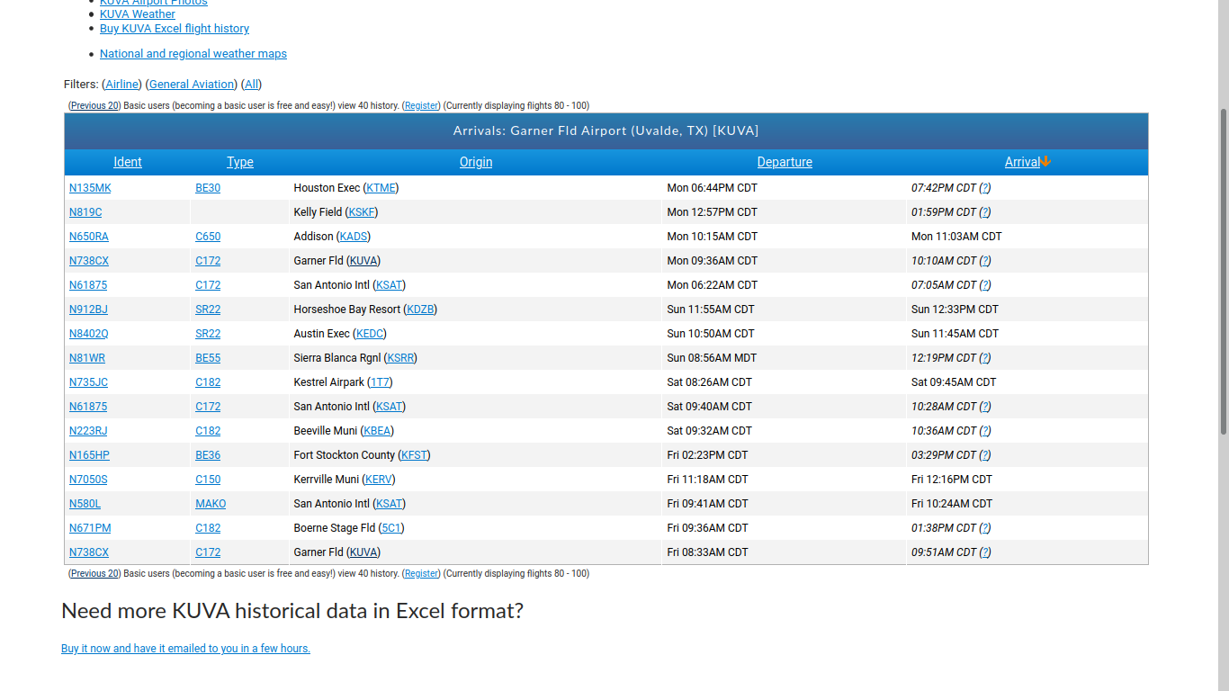The height and width of the screenshot is (691, 1229).
Task: Open the KUVA Weather link
Action: (138, 14)
